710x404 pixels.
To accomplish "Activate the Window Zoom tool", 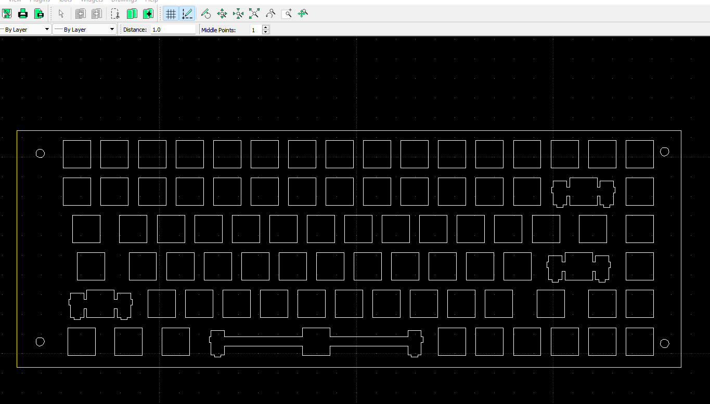I will point(287,14).
